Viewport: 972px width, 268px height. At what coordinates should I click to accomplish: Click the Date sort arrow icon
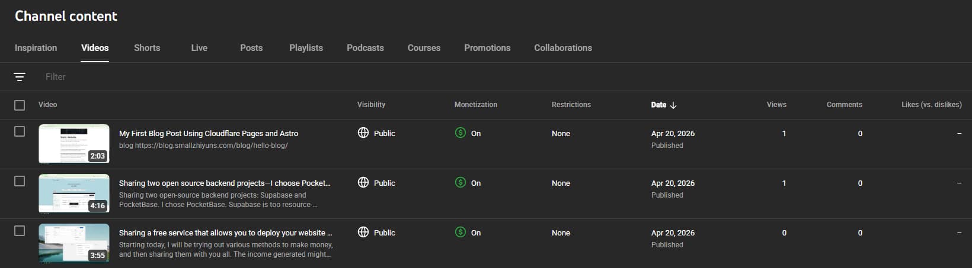tap(673, 105)
